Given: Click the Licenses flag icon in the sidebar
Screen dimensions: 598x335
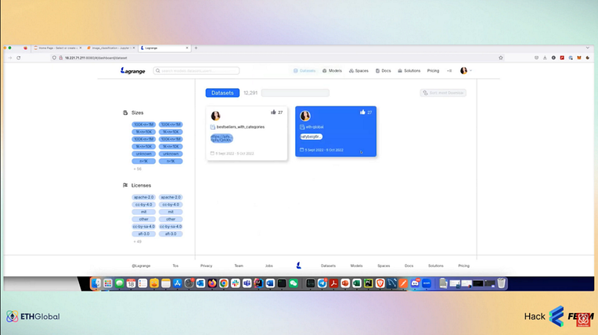Looking at the screenshot, I should pyautogui.click(x=125, y=185).
